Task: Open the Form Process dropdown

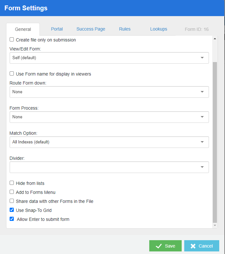Action: 109,117
